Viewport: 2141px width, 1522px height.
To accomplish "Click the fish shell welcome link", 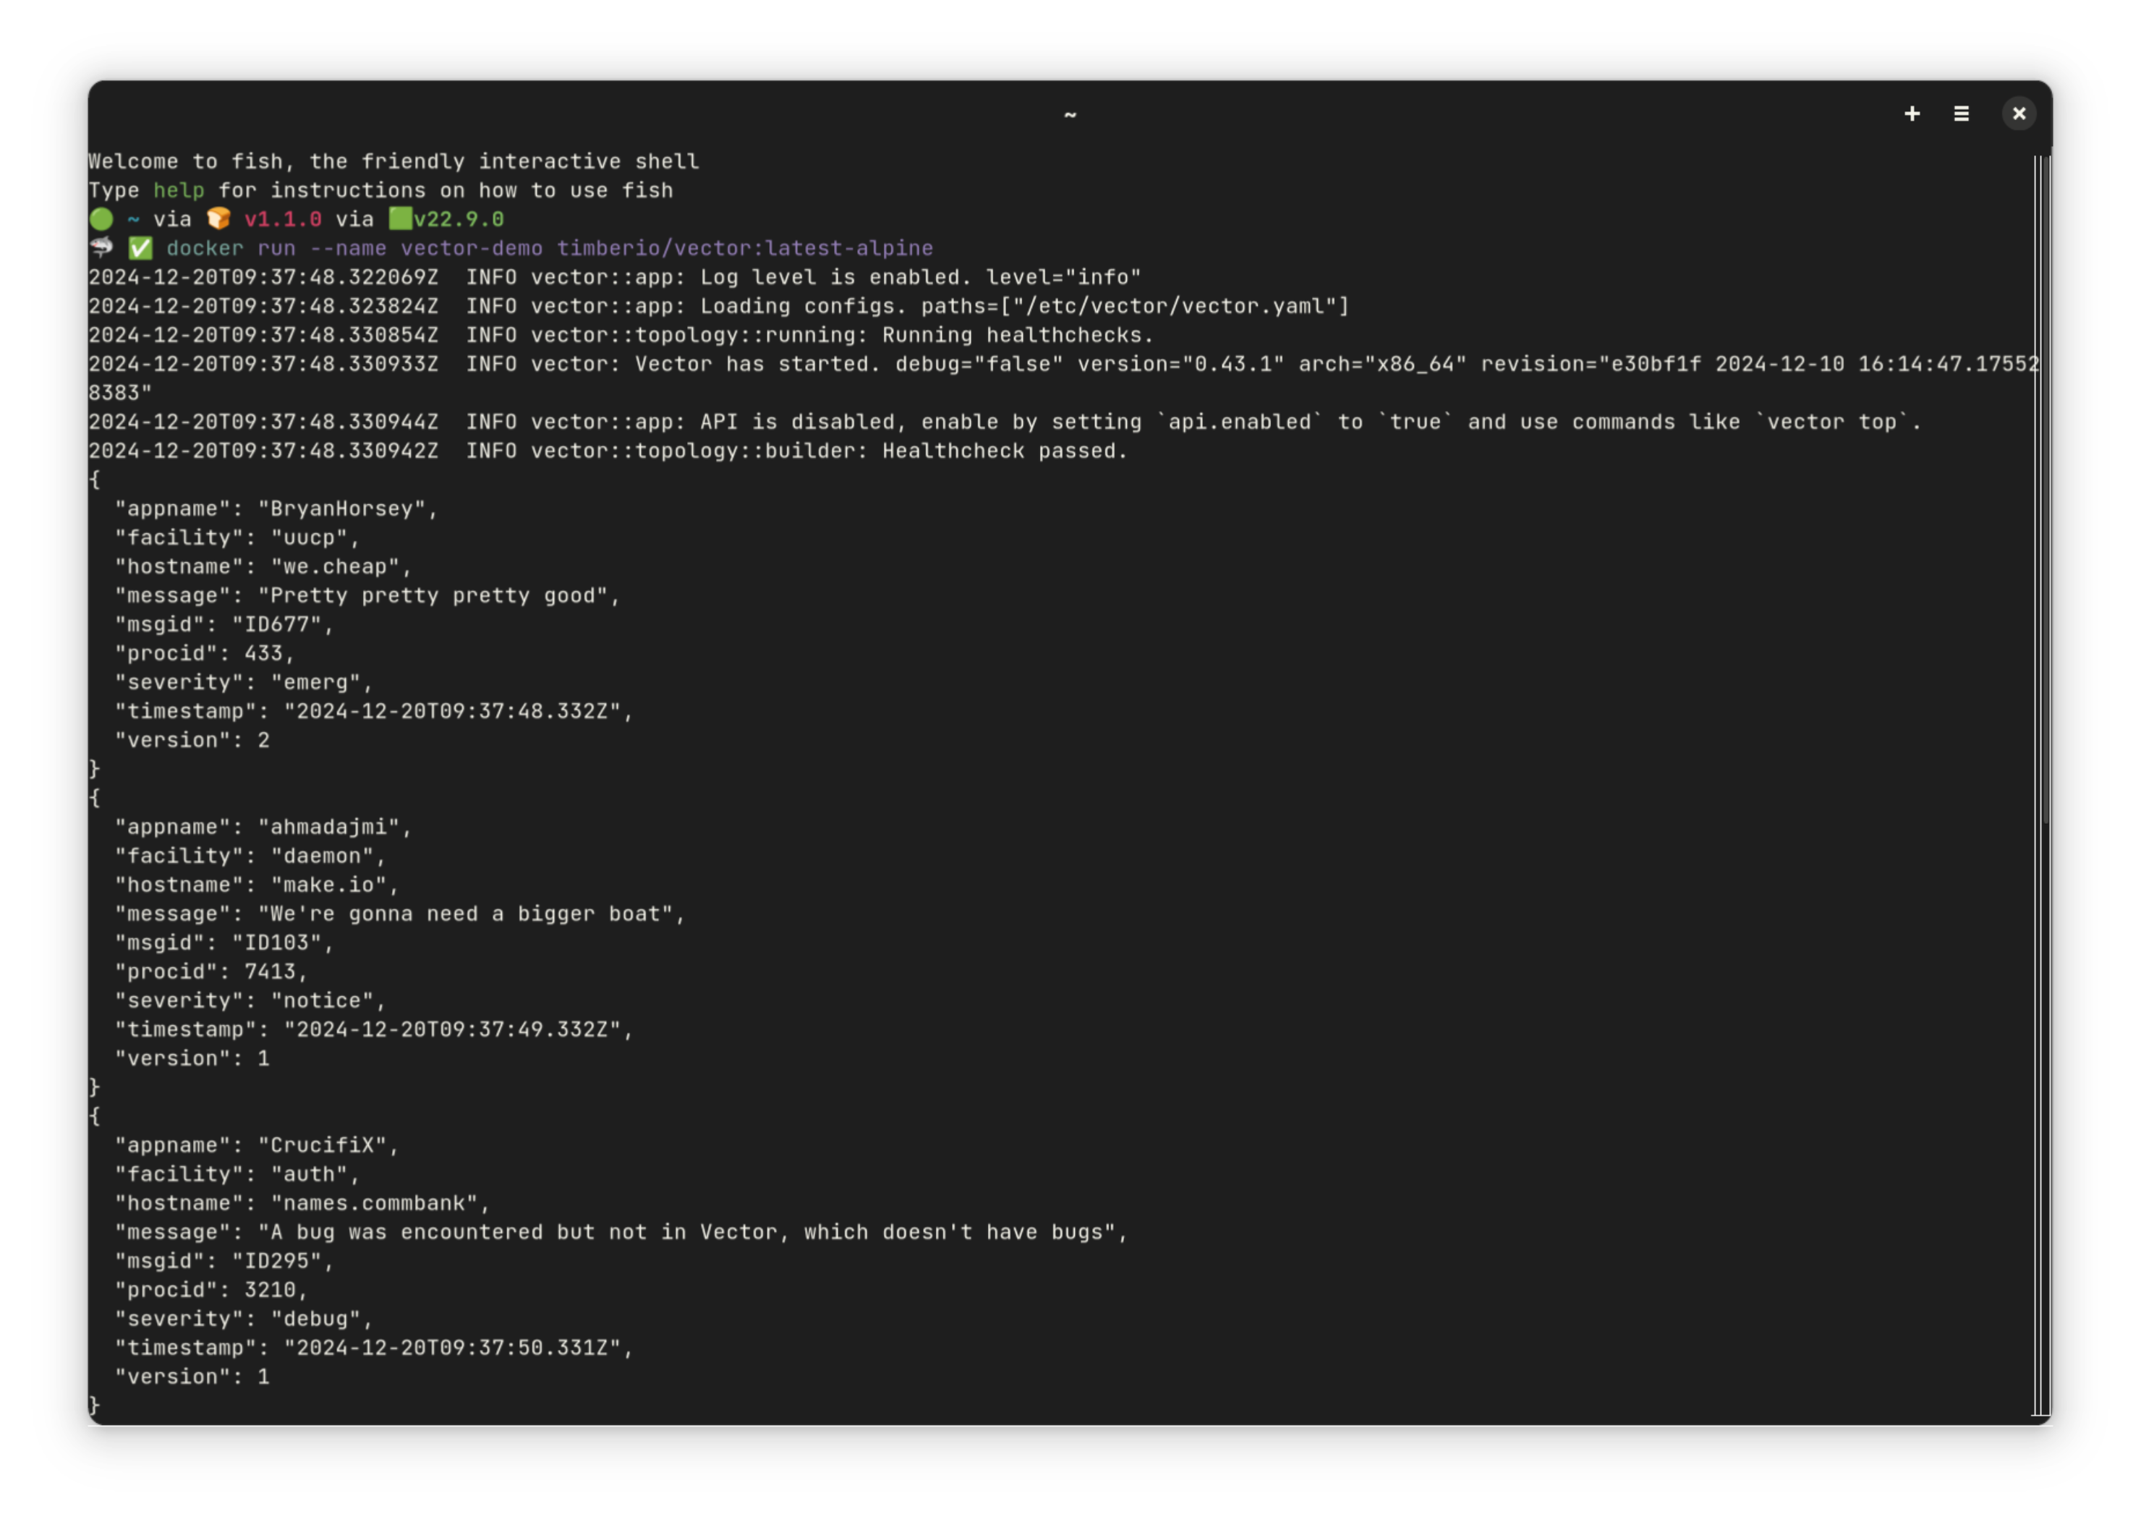I will click(x=176, y=190).
